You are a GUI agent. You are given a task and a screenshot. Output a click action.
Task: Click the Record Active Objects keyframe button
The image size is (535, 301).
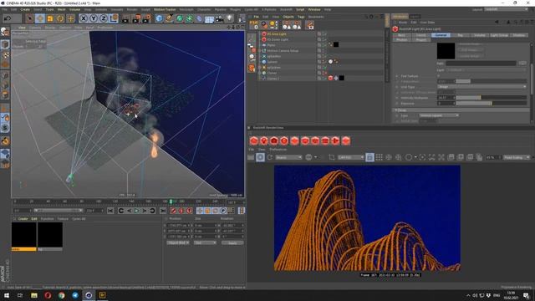click(173, 211)
